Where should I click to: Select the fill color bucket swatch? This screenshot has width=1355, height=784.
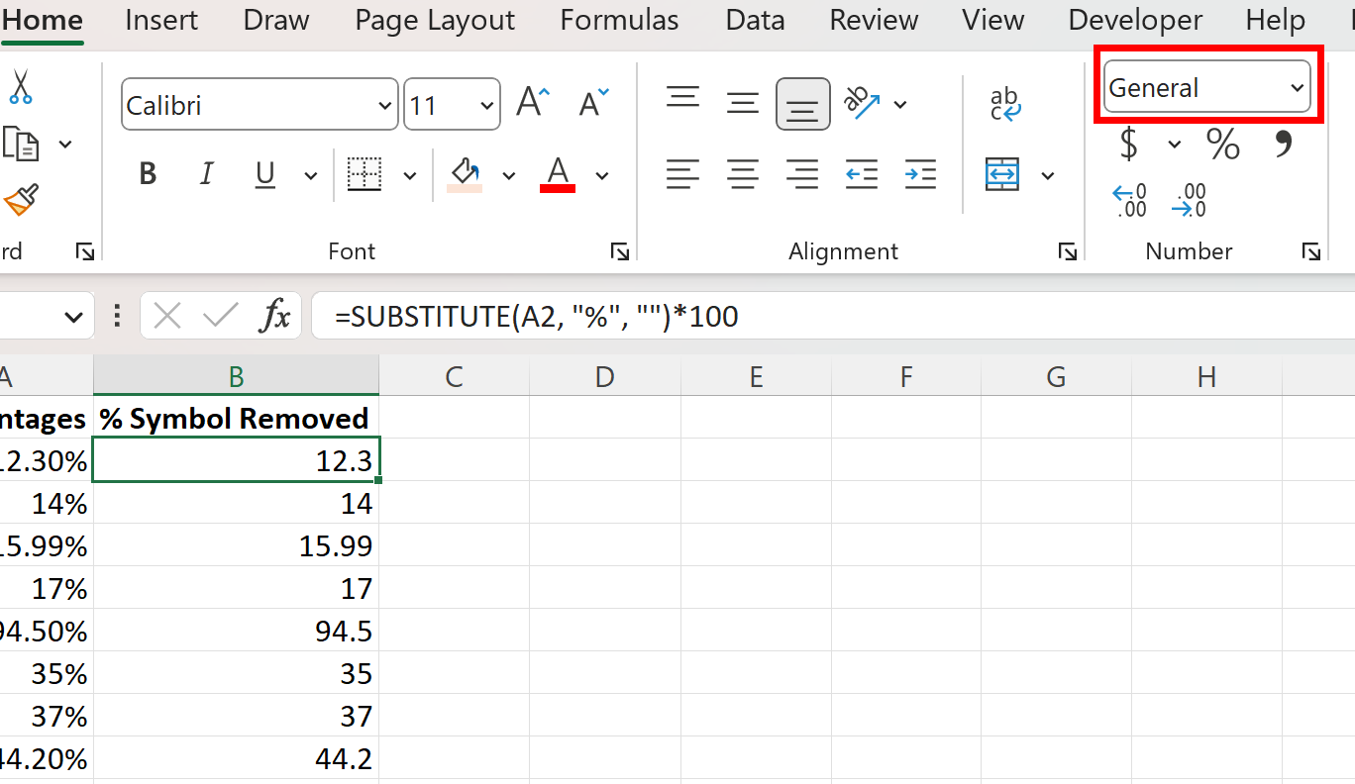(466, 173)
